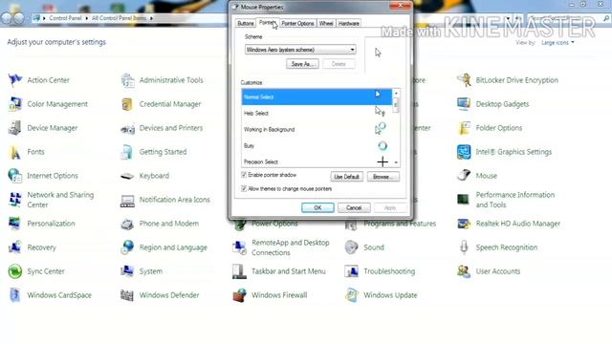Open Speech Recognition icon
The image size is (612, 344).
click(464, 247)
